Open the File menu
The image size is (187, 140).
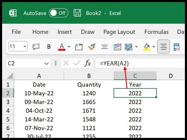coord(16,32)
